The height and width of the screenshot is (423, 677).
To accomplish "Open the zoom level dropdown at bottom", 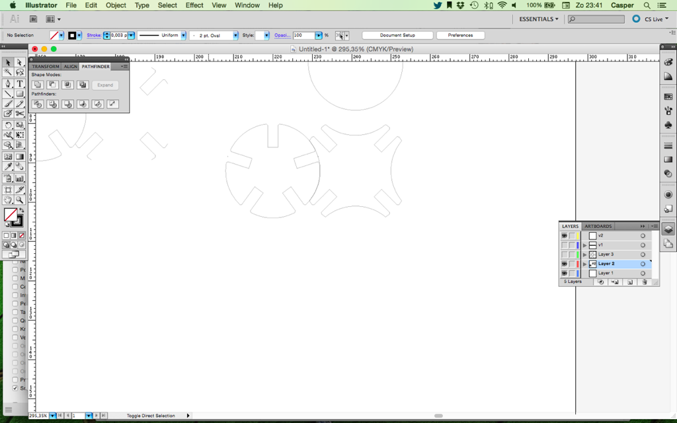I will 53,416.
